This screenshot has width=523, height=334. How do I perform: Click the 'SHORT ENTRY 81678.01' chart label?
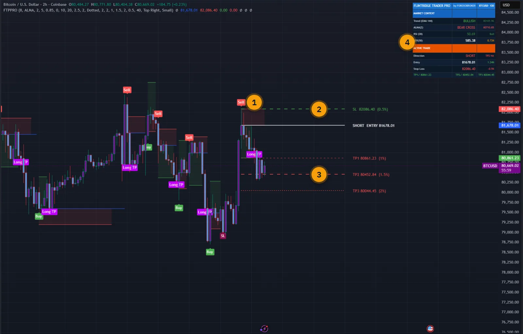[373, 126]
